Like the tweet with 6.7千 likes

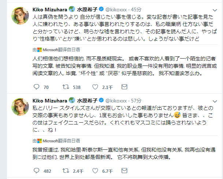pyautogui.click(x=95, y=171)
